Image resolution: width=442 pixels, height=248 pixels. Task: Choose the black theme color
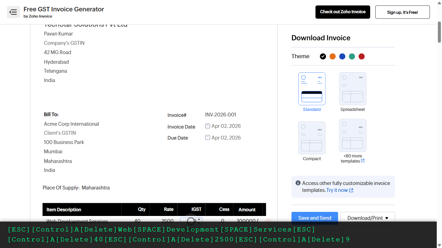tap(323, 56)
